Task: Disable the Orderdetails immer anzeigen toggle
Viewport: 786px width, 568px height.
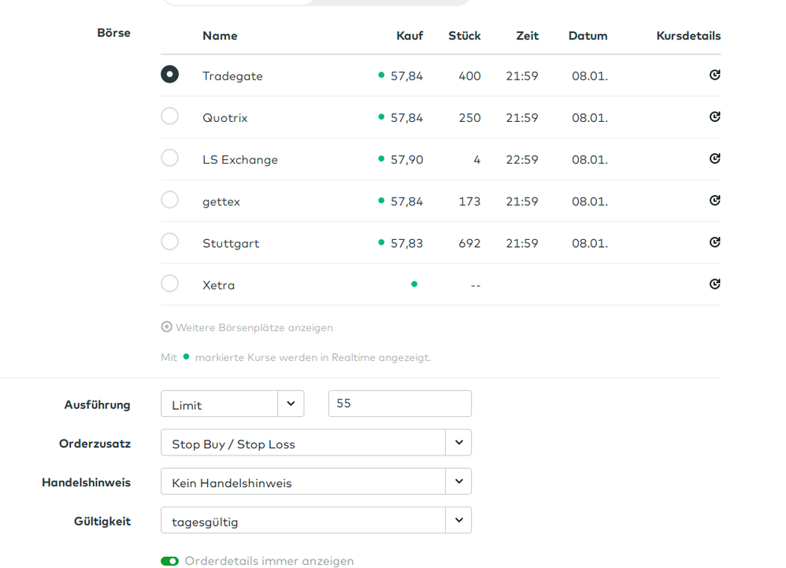Action: (169, 561)
